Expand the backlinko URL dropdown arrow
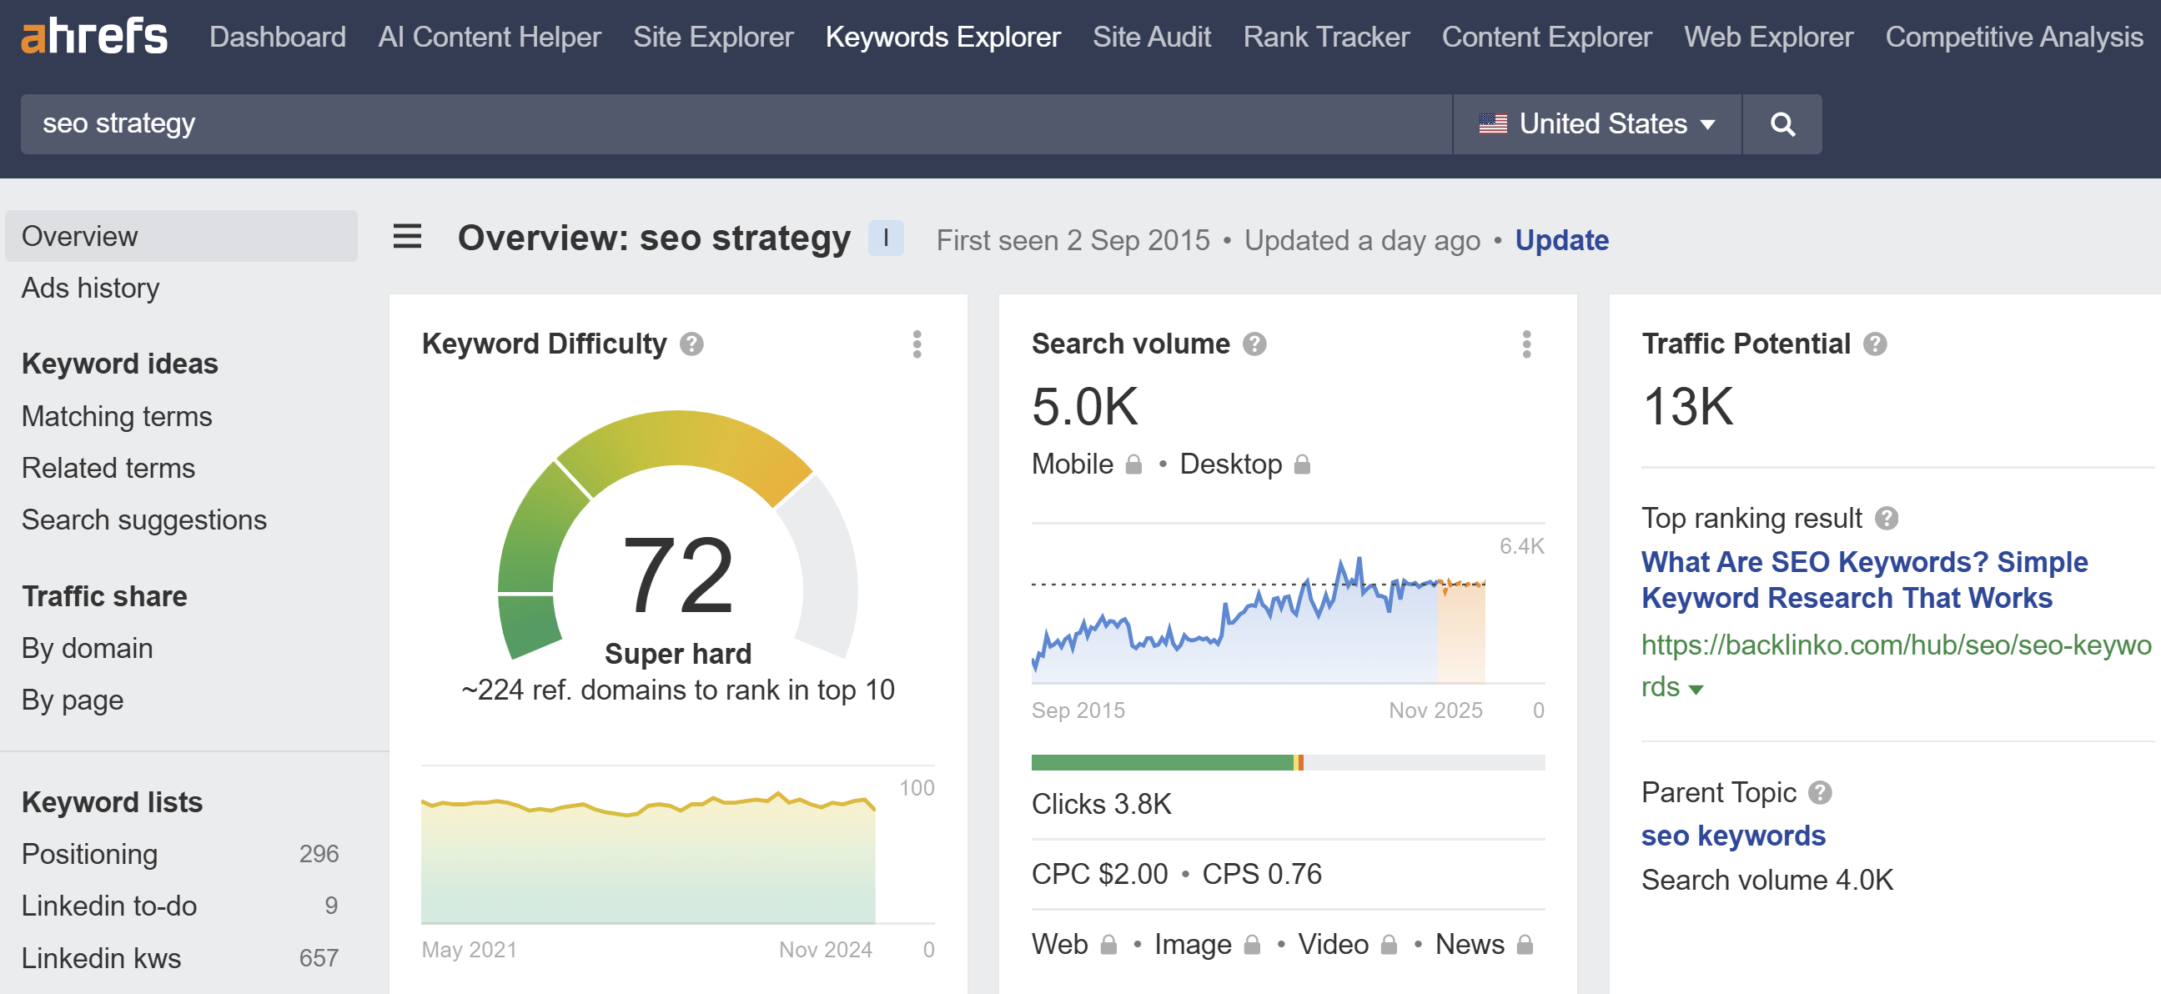This screenshot has width=2161, height=994. click(1696, 690)
